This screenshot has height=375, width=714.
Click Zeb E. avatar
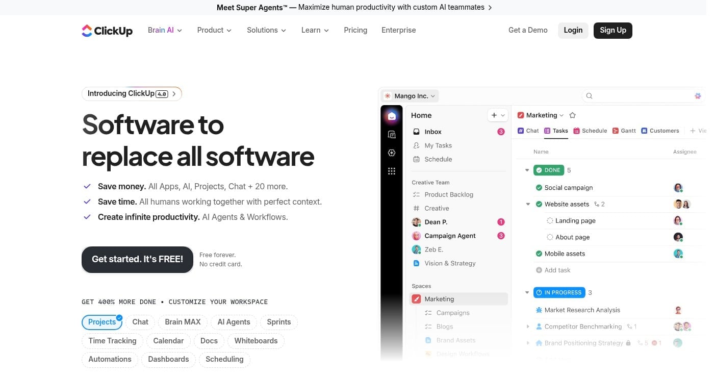coord(416,249)
